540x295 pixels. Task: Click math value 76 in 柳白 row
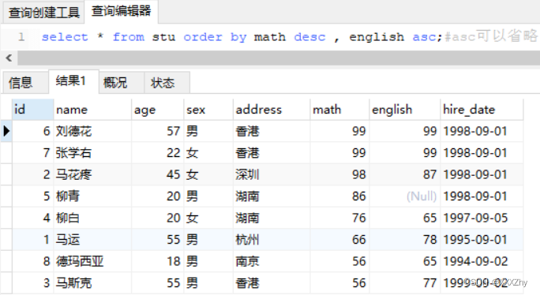point(339,218)
